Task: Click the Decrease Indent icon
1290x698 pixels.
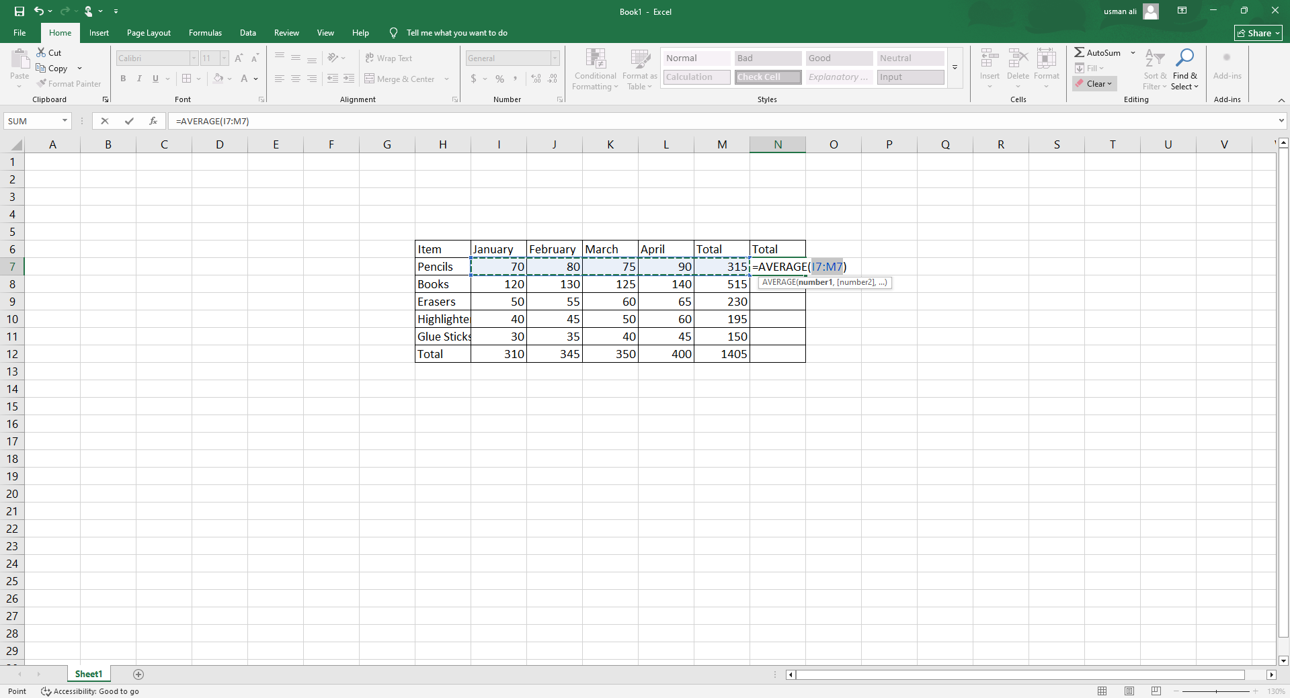Action: tap(333, 79)
